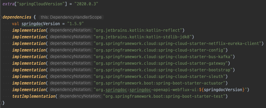The width and height of the screenshot is (266, 108).
Task: Click the springdocVersion variable declaration
Action: [x=41, y=24]
